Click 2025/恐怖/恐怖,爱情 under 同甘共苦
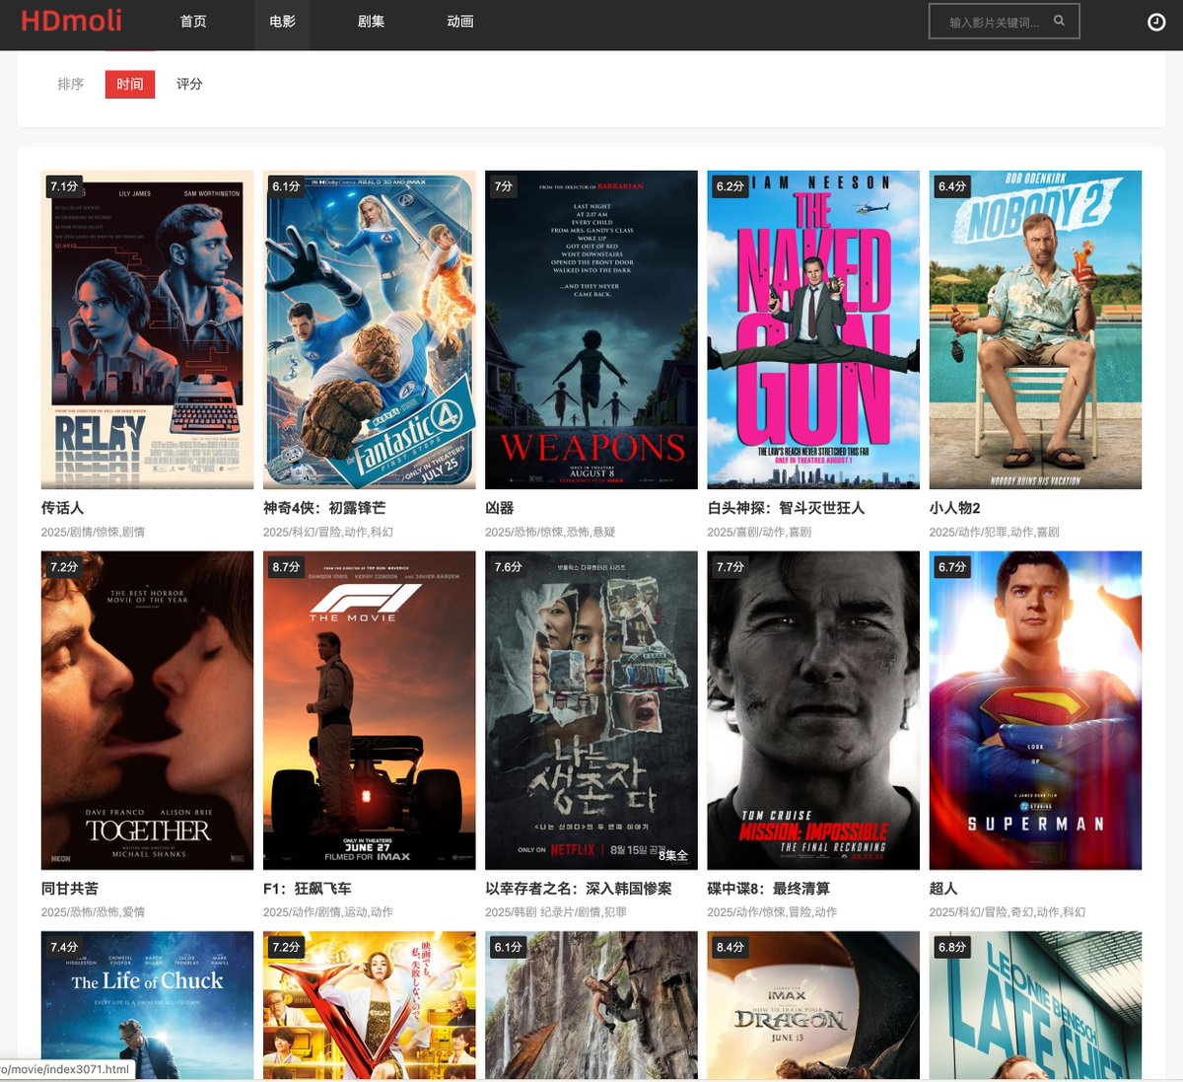The height and width of the screenshot is (1082, 1183). click(93, 912)
